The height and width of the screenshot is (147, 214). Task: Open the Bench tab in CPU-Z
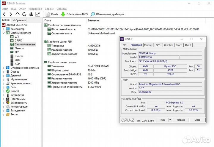pos(179,45)
